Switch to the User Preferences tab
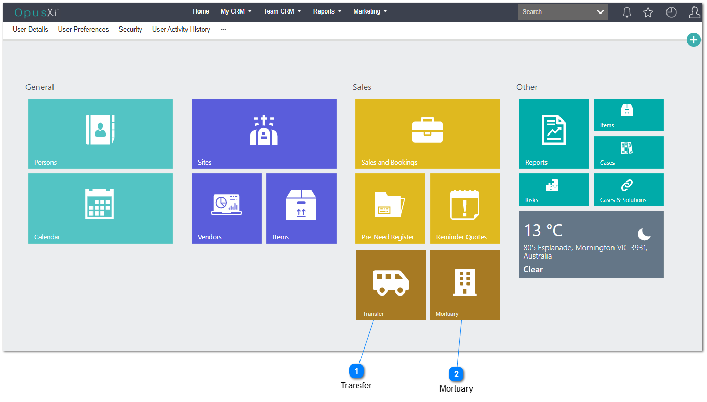The image size is (707, 402). pyautogui.click(x=84, y=30)
